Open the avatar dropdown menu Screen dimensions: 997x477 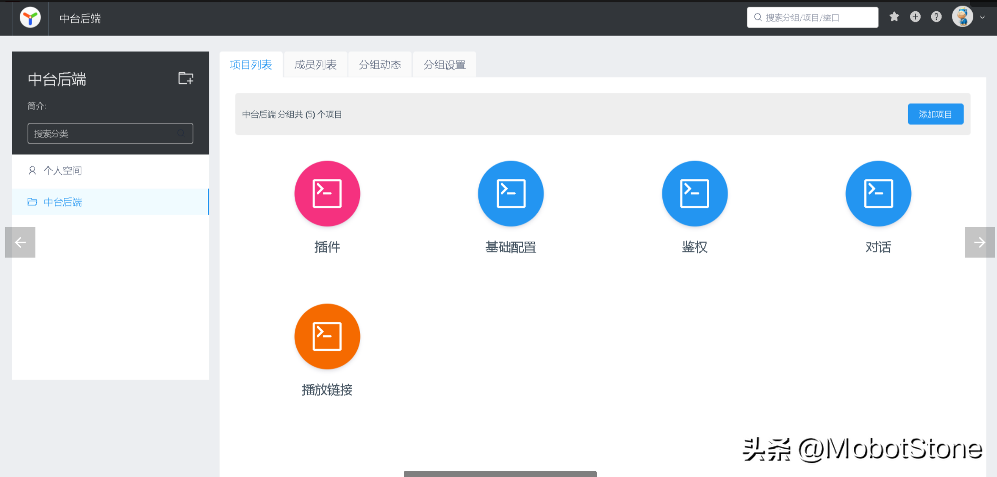(x=963, y=17)
